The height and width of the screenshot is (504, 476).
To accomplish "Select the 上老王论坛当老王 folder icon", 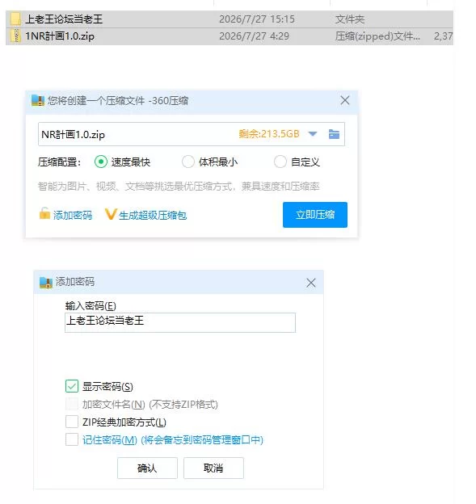I will point(15,19).
